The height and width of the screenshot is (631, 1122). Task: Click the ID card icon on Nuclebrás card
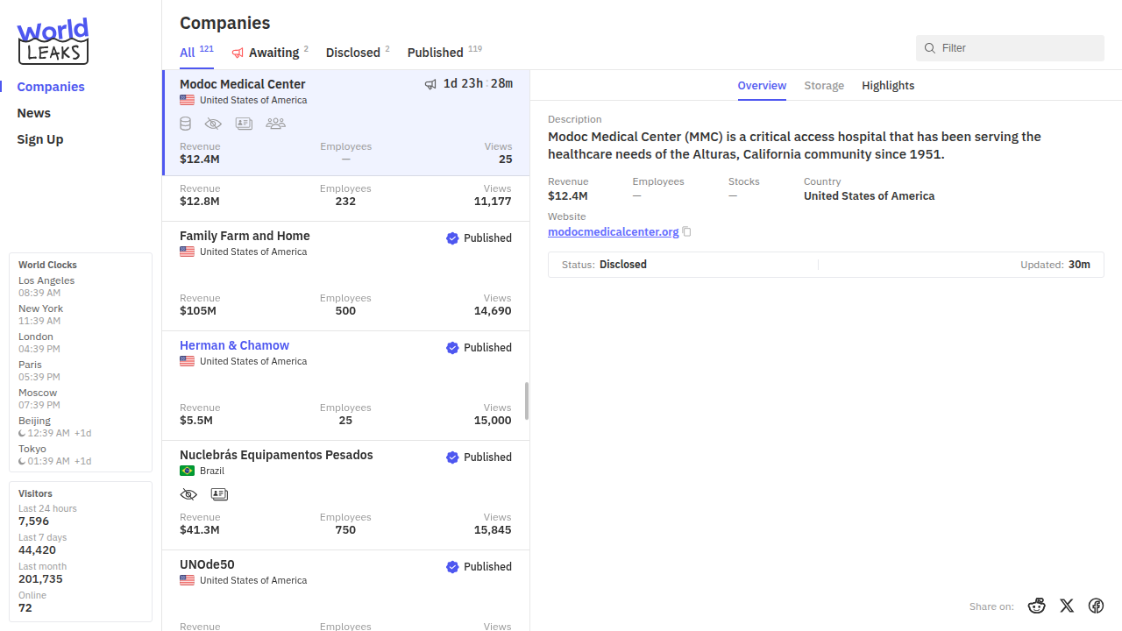coord(219,494)
